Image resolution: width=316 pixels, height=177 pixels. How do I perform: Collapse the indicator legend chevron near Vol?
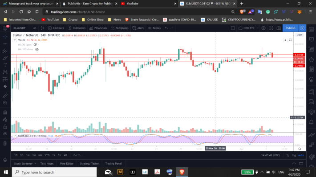[x=15, y=40]
